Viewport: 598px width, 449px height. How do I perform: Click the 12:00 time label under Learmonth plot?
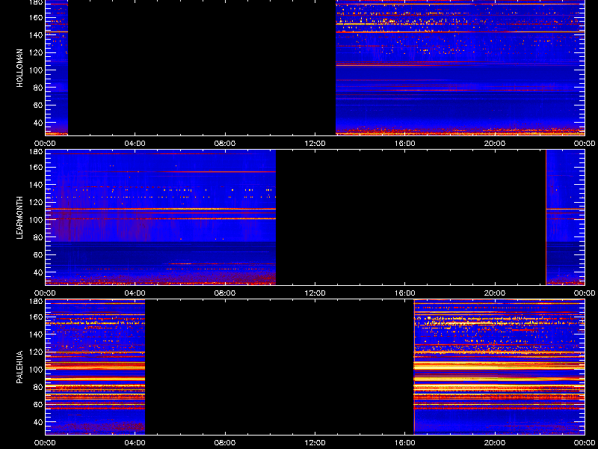(x=315, y=293)
